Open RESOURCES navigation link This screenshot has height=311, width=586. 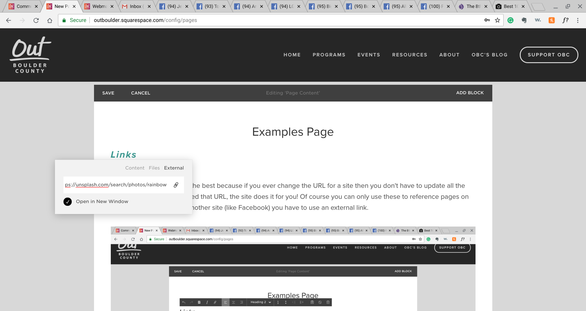pos(410,55)
